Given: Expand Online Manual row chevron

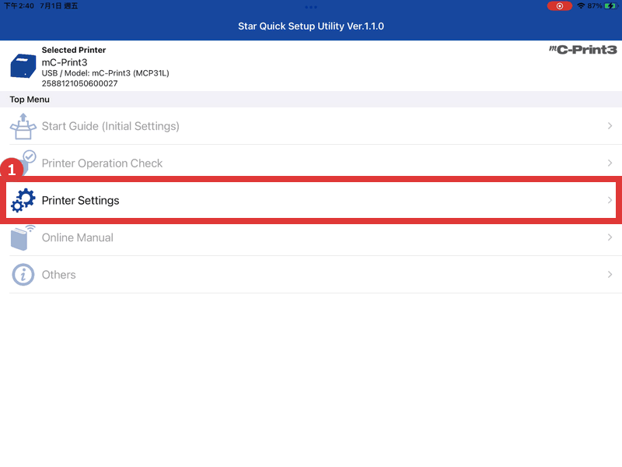Looking at the screenshot, I should pyautogui.click(x=610, y=237).
